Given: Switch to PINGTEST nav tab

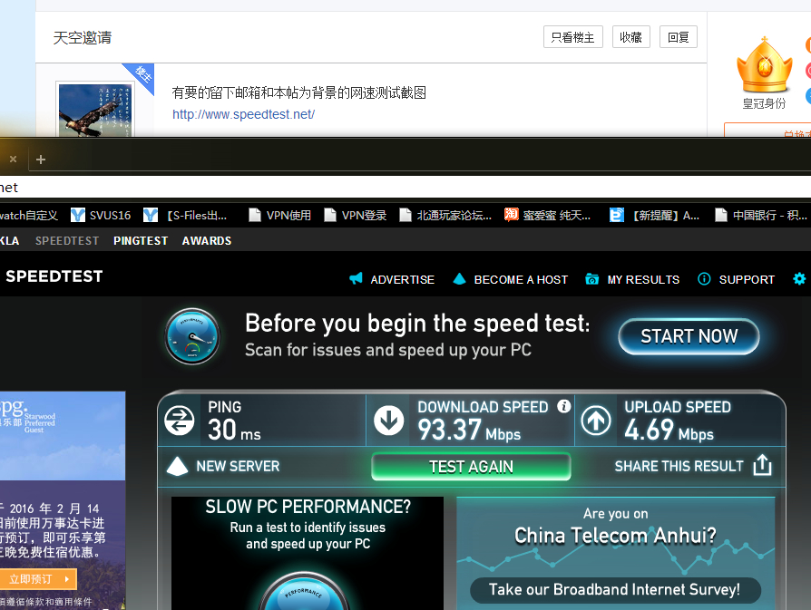Looking at the screenshot, I should [141, 241].
